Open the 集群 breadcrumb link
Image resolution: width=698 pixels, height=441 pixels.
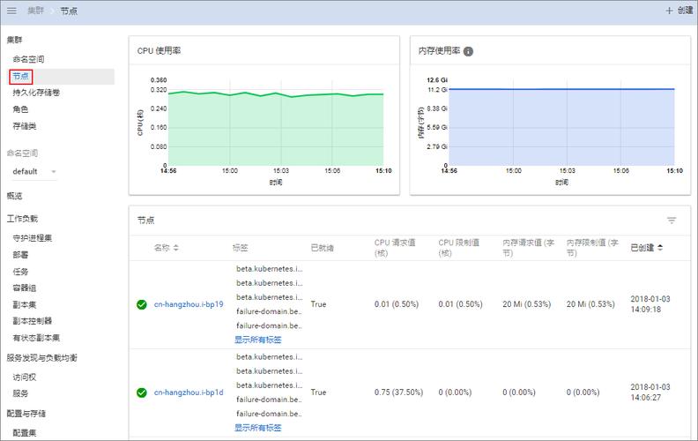pos(35,11)
